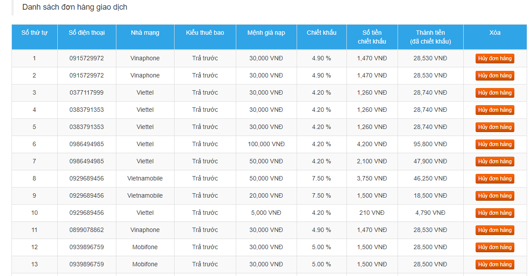Click the Mệnh giá nạp header
The height and width of the screenshot is (276, 532).
pyautogui.click(x=266, y=33)
